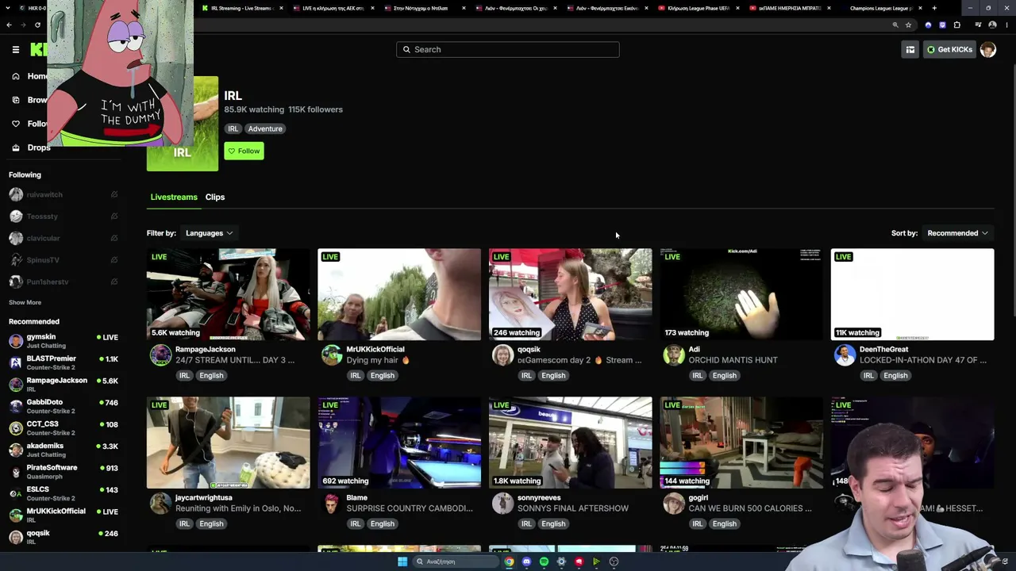Click the Browse icon in sidebar
The height and width of the screenshot is (571, 1016).
(x=16, y=100)
